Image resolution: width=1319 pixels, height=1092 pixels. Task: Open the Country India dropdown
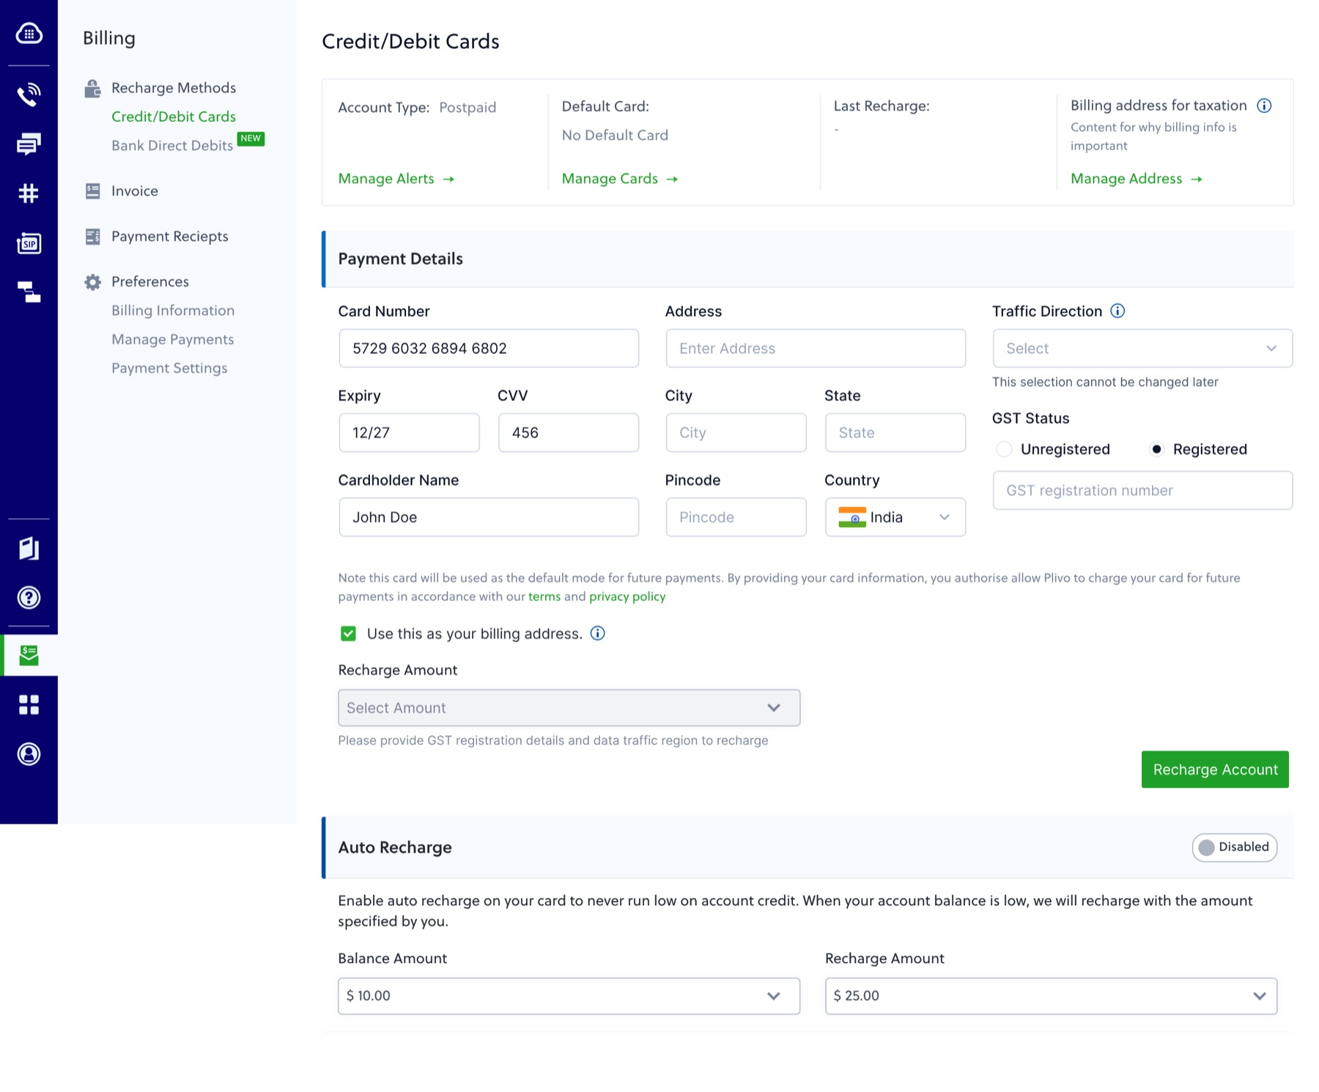pos(895,517)
